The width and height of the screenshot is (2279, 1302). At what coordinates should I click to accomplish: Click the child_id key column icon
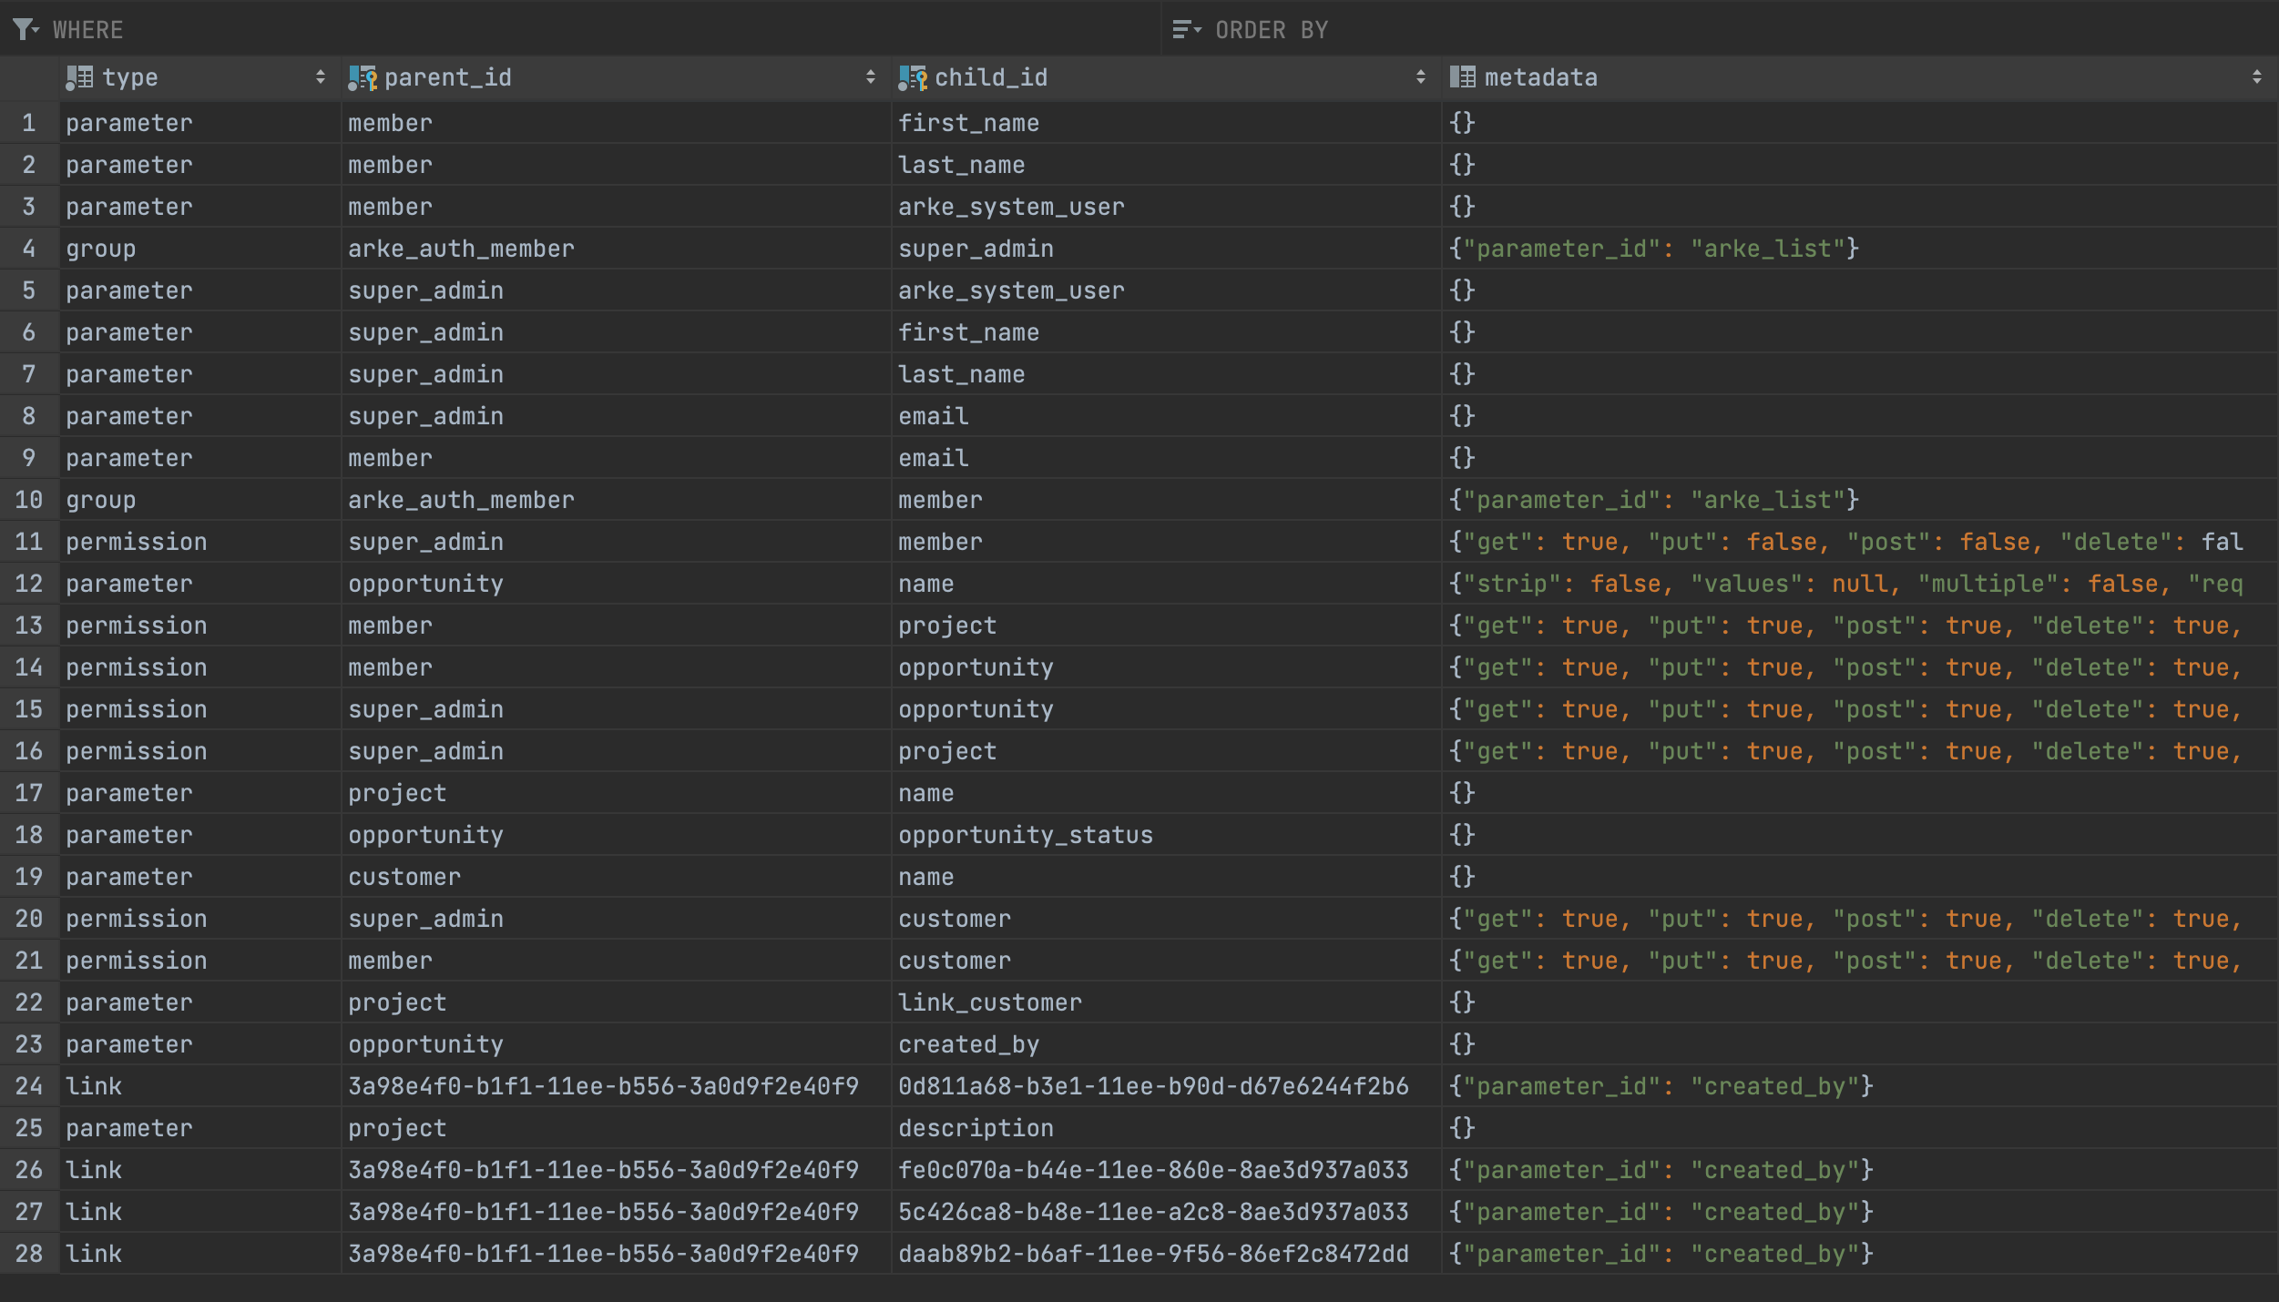(913, 78)
